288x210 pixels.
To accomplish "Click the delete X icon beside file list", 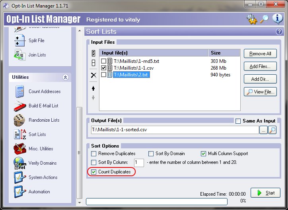I will pos(93,75).
